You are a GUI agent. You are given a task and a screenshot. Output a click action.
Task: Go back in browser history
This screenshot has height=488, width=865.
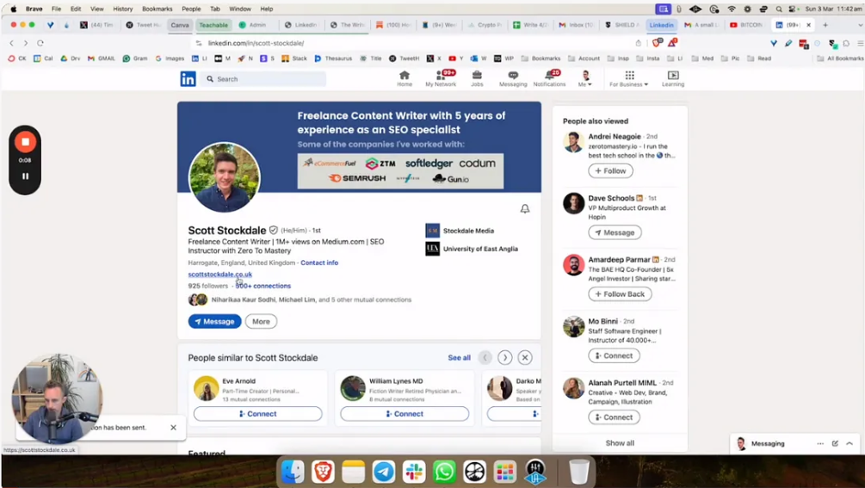tap(11, 43)
